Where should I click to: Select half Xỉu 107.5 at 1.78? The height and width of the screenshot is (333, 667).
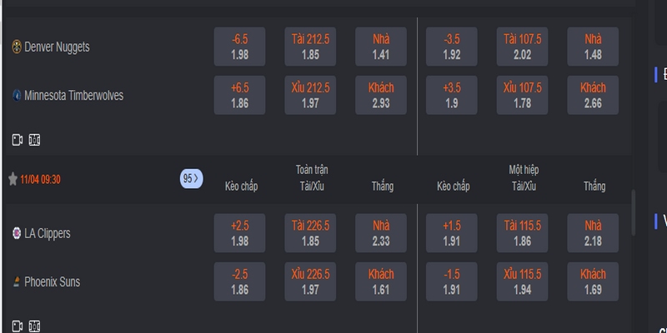522,95
